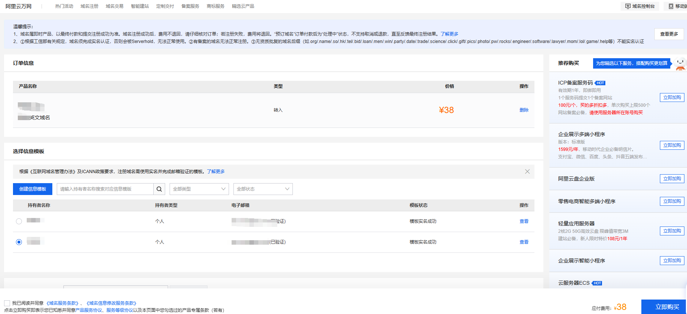Image resolution: width=687 pixels, height=314 pixels.
Task: Open the 商标服务 menu
Action: coord(216,6)
